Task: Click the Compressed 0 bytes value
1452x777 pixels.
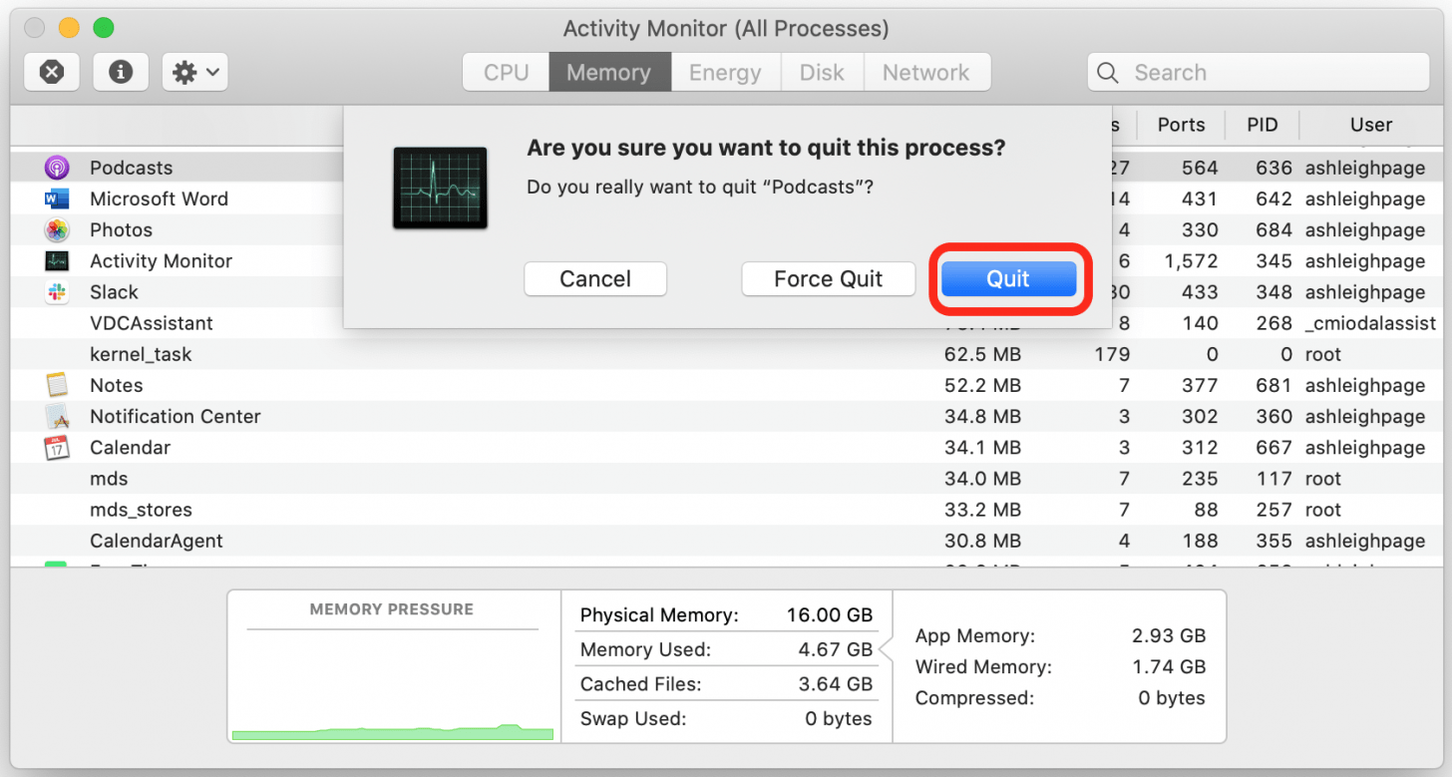Action: [x=1172, y=698]
